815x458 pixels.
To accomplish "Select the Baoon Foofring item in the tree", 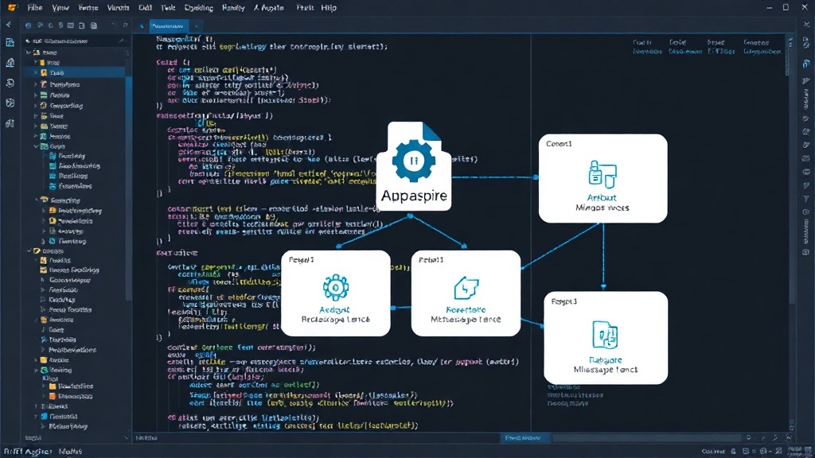I will tap(74, 270).
